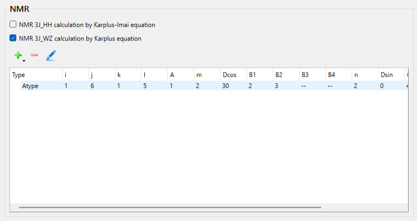417x221 pixels.
Task: Click the m column header
Action: coord(198,75)
